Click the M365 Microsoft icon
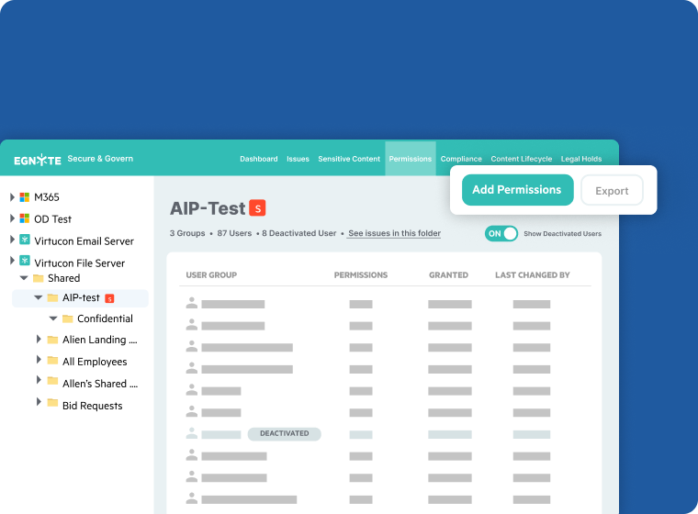This screenshot has width=698, height=514. coord(25,197)
